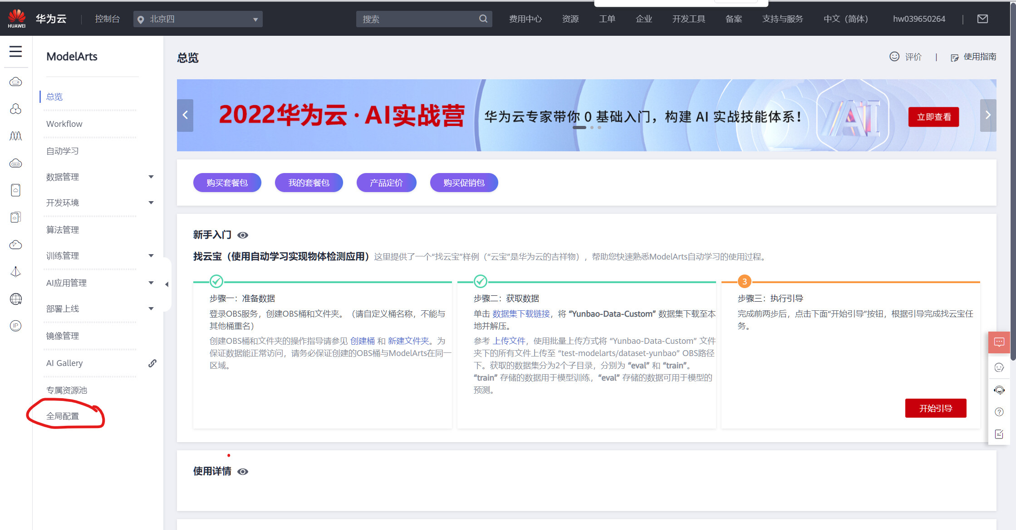Open the 使用指南 guide icon
Viewport: 1016px width, 530px height.
point(955,57)
